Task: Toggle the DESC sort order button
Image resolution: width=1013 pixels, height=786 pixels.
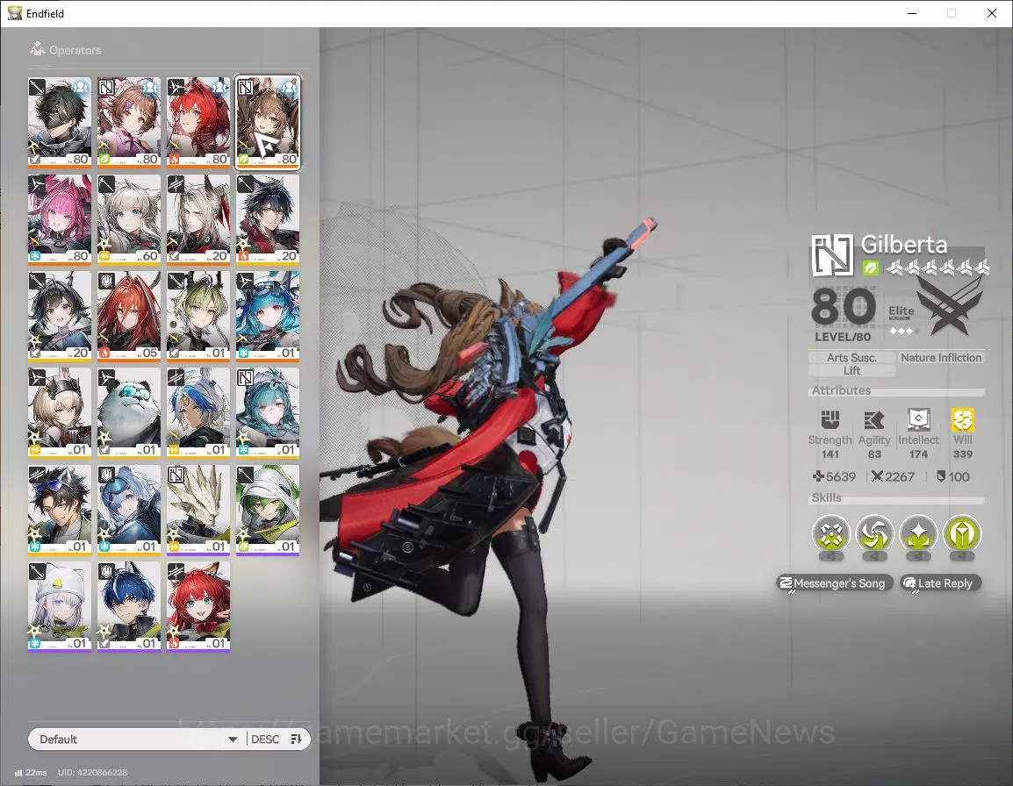Action: pos(277,739)
